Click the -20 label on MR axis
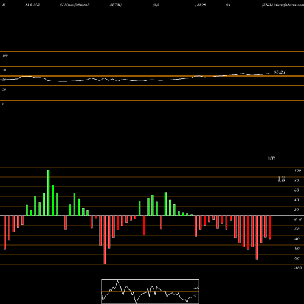The width and height of the screenshot is (304, 304). point(297,229)
